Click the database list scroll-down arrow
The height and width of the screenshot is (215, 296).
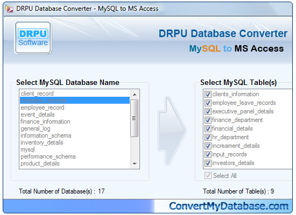coord(135,164)
